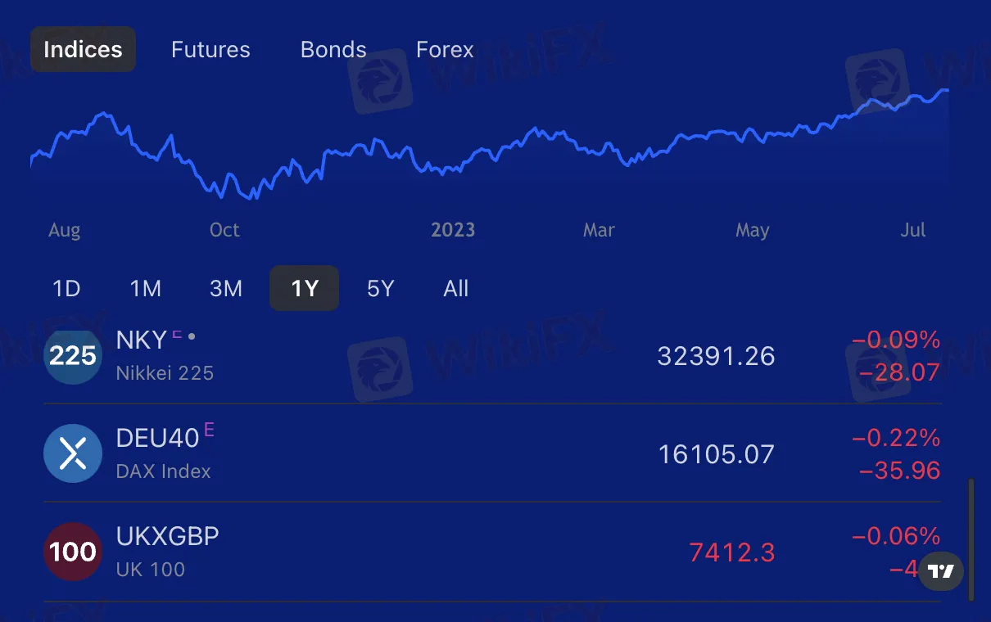The height and width of the screenshot is (622, 991).
Task: Switch chart to 5Y range
Action: coord(381,288)
